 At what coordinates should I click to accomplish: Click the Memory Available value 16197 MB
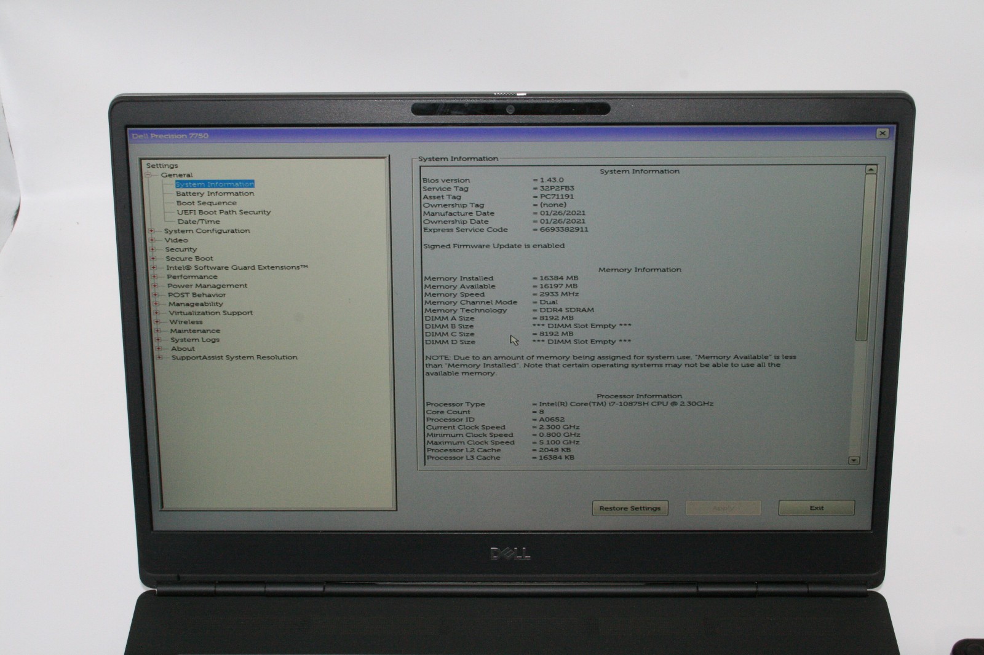(x=558, y=286)
